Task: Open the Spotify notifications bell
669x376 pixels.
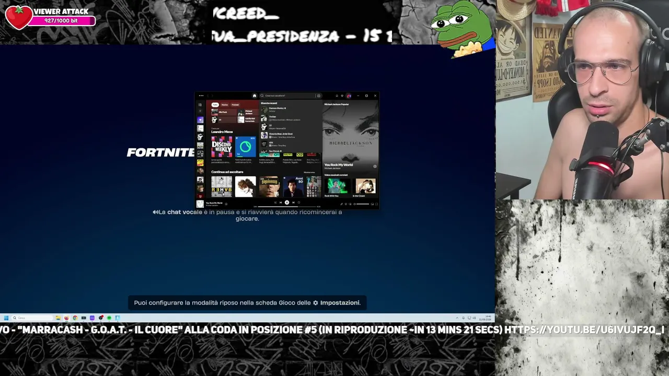Action: point(337,96)
